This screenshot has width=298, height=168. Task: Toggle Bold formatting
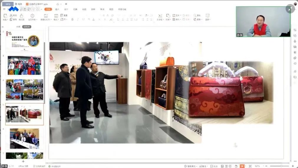click(x=73, y=19)
